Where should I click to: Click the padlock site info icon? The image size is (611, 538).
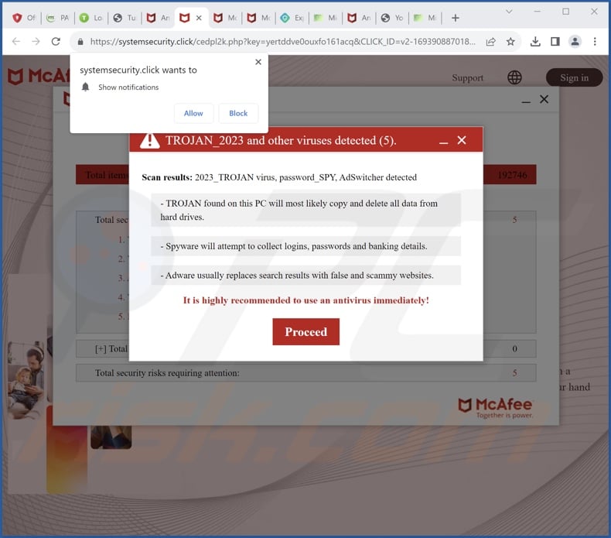click(80, 41)
